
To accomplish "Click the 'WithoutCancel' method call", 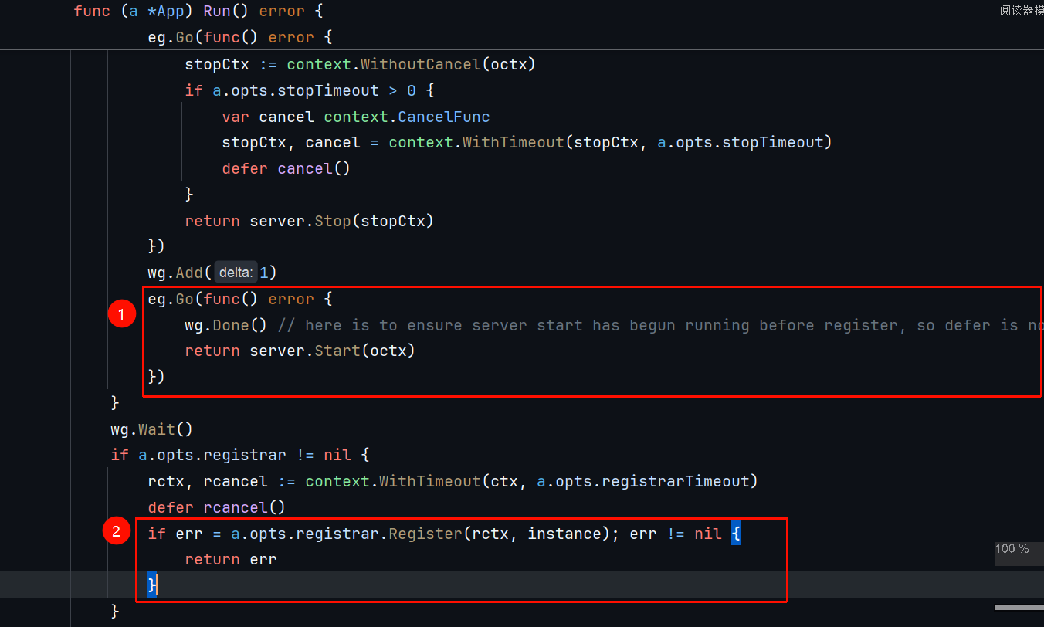I will pyautogui.click(x=421, y=64).
